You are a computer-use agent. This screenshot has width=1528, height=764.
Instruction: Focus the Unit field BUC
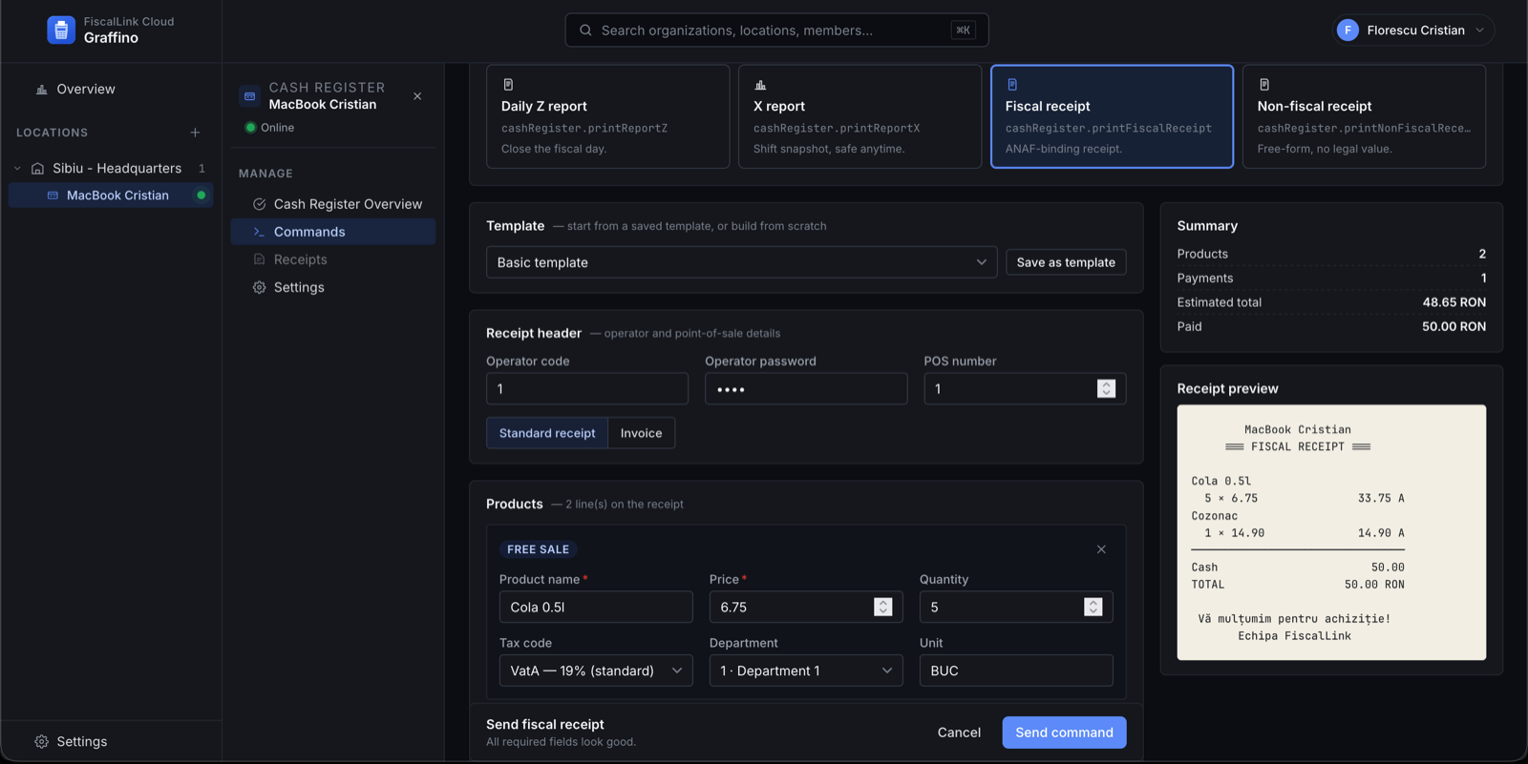coord(1016,671)
